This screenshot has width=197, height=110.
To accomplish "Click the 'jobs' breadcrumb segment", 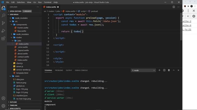I will (x=58, y=11).
